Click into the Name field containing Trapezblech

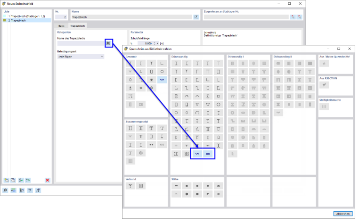(x=132, y=17)
